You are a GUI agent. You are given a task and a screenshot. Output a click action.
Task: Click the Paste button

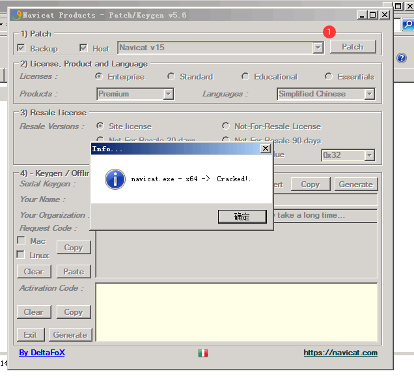coord(74,271)
